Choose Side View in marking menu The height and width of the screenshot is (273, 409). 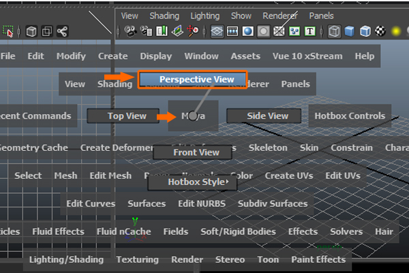[264, 116]
